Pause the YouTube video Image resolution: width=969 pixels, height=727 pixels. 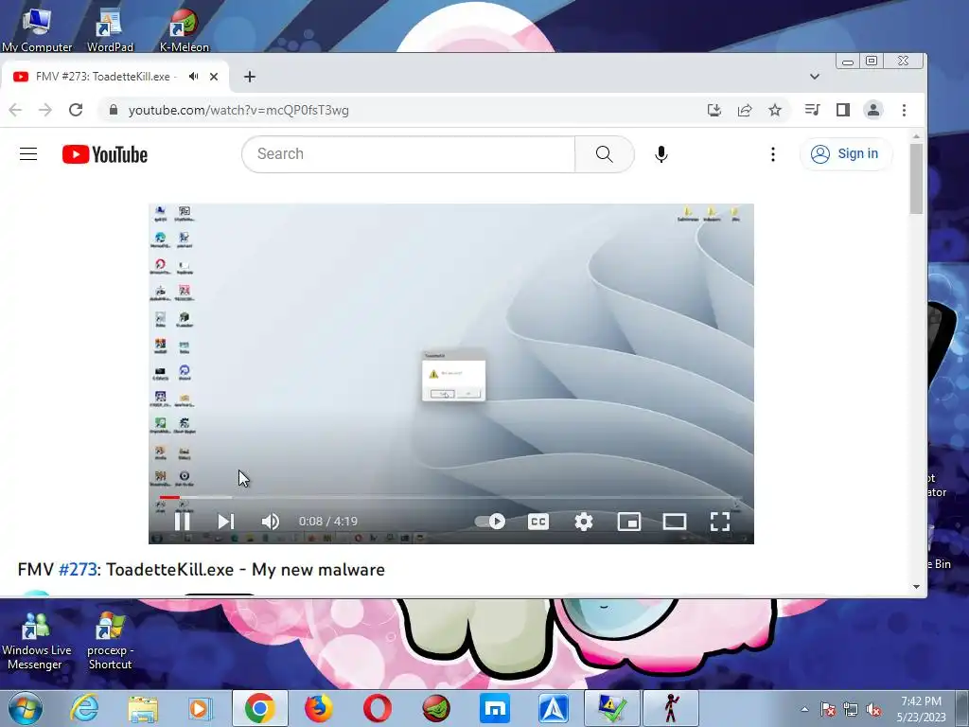(182, 522)
